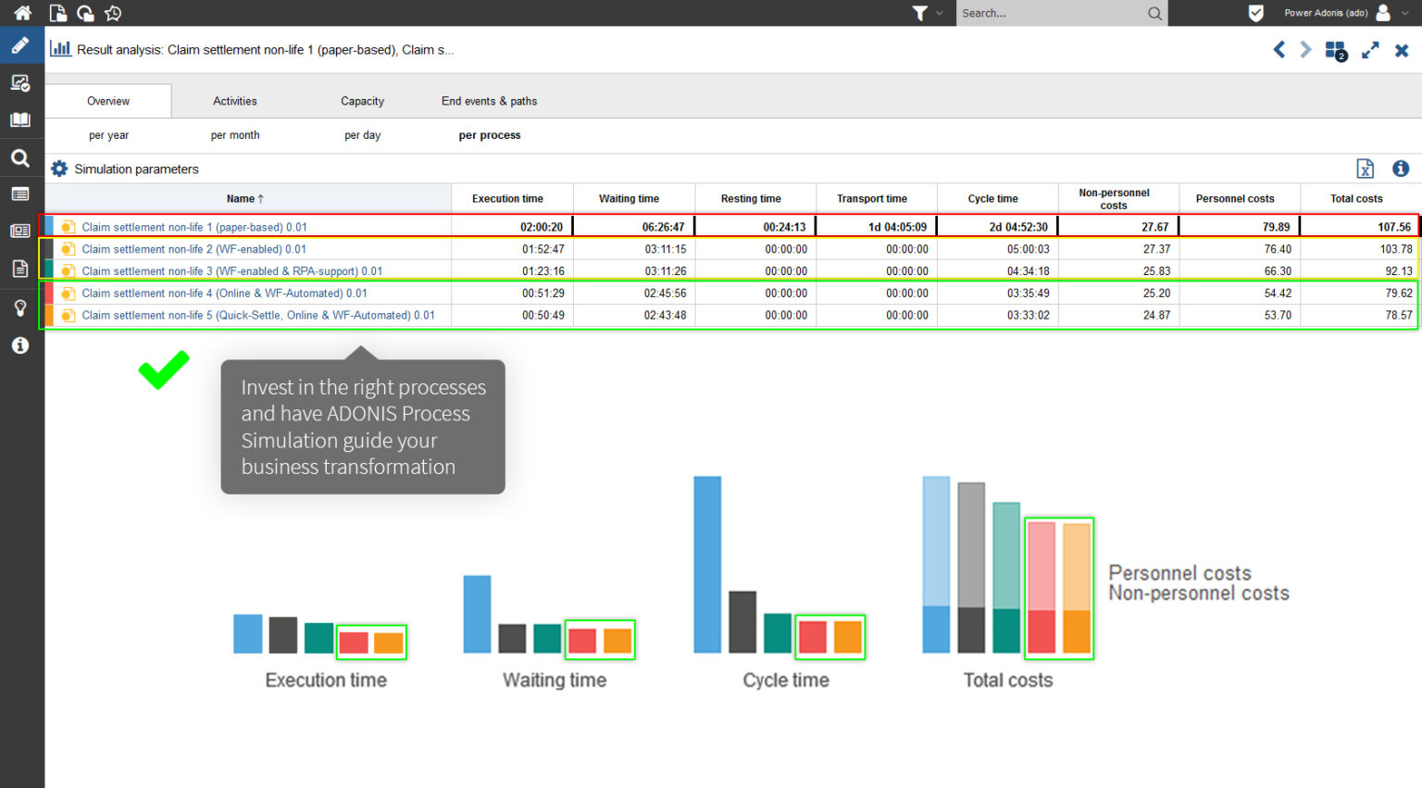Click the blue info icon above table
This screenshot has width=1422, height=788.
(x=1400, y=169)
